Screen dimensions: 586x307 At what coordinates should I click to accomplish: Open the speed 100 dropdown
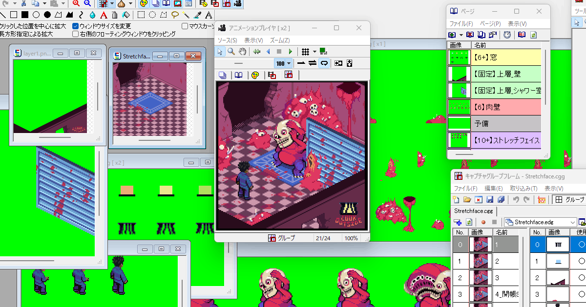289,63
